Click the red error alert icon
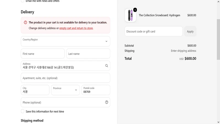Screen dimensions: 220x124 pyautogui.click(x=25, y=22)
